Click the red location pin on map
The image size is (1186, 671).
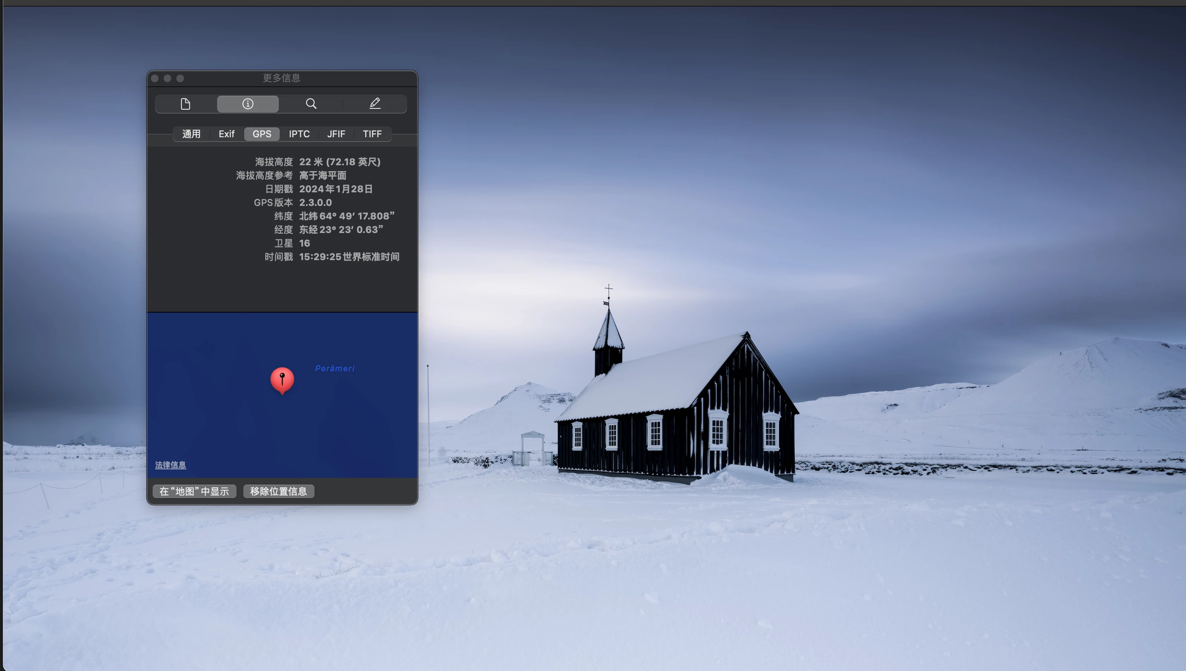pyautogui.click(x=282, y=379)
